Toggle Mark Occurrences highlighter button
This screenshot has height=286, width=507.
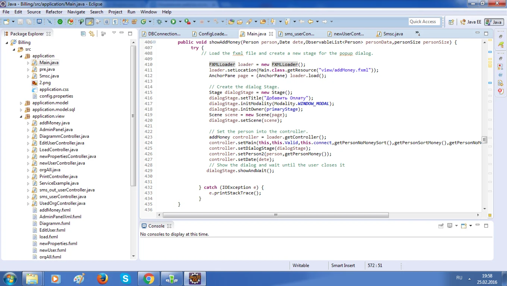(x=89, y=22)
